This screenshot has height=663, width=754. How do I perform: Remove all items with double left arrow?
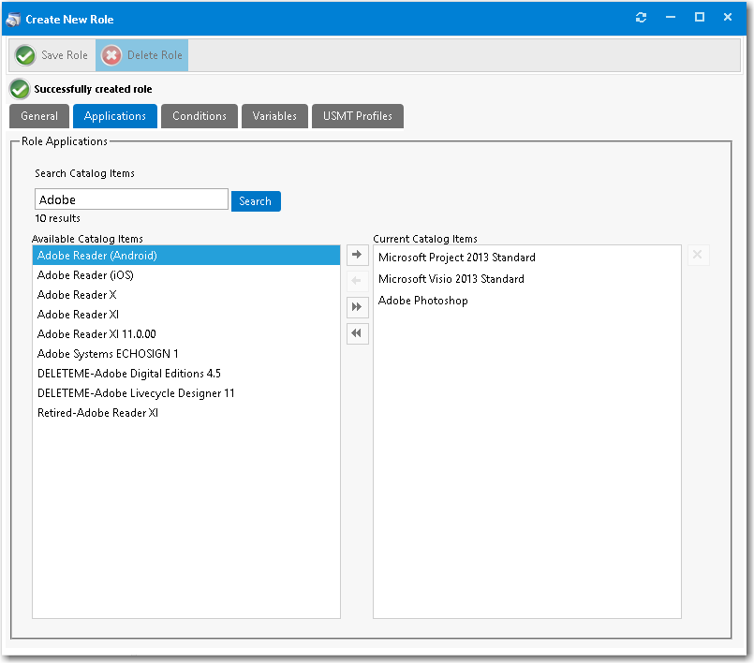(357, 333)
